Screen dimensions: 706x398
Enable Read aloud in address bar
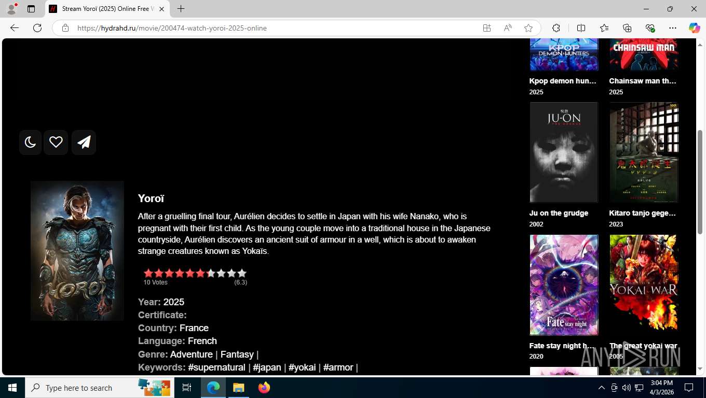pos(508,28)
